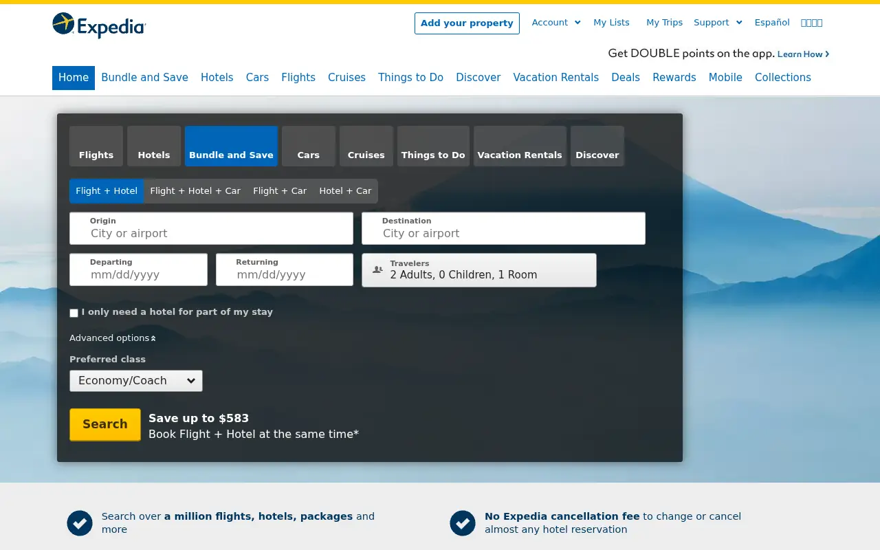Open the My Trips link
This screenshot has width=880, height=550.
coord(664,23)
